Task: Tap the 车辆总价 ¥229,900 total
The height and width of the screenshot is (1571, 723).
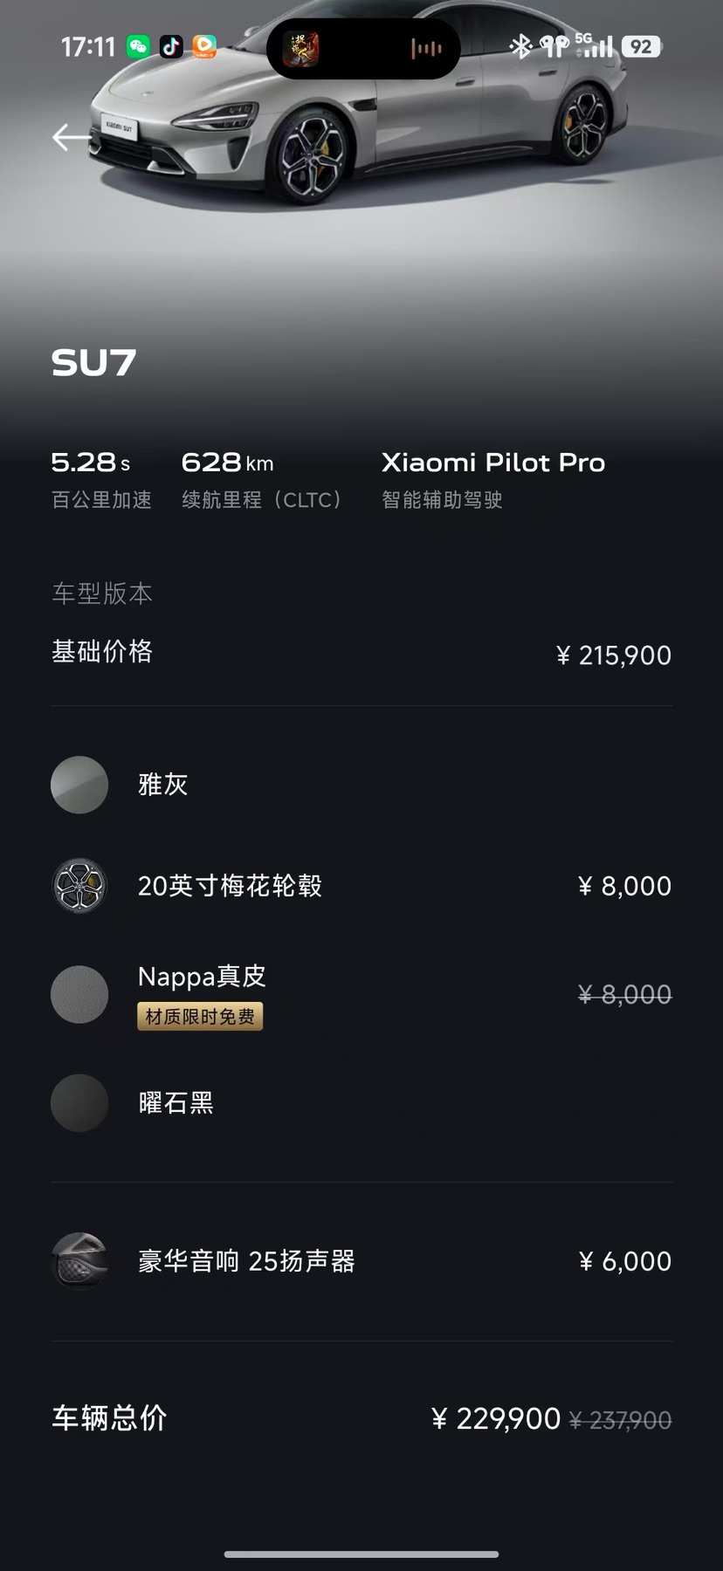Action: [496, 1419]
